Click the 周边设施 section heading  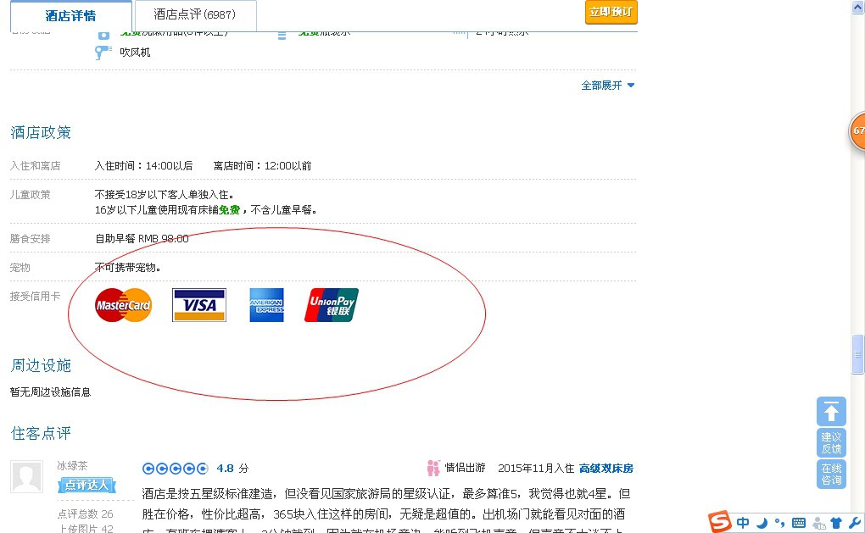pyautogui.click(x=41, y=365)
